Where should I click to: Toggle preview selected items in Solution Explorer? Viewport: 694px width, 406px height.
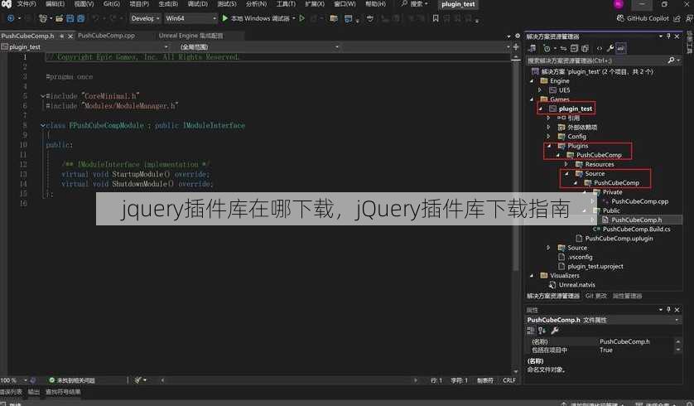pyautogui.click(x=620, y=48)
